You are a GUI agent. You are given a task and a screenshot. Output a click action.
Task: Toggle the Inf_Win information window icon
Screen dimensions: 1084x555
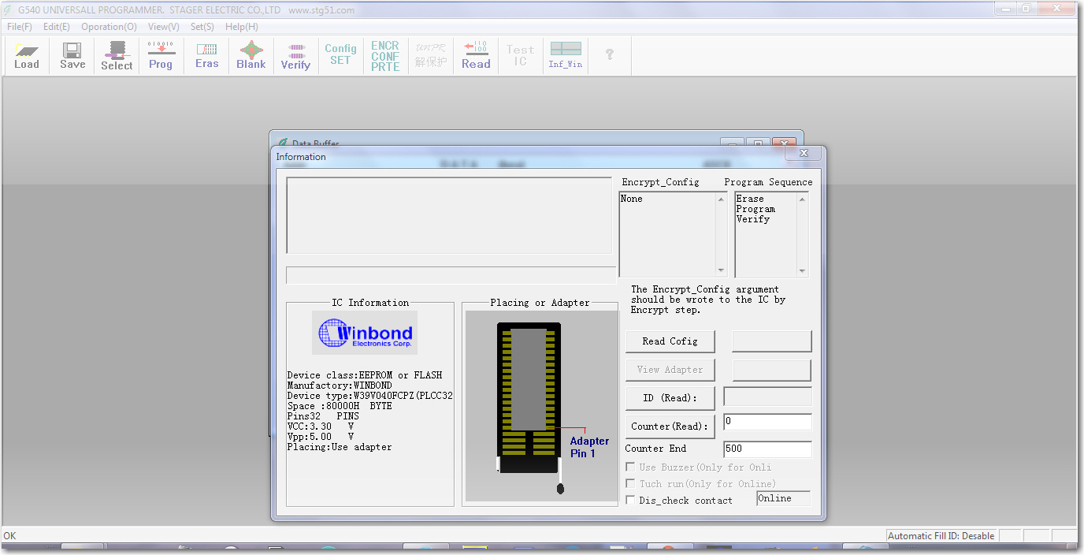566,56
